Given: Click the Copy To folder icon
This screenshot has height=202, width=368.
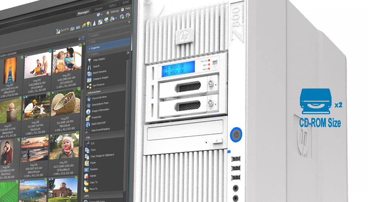Looking at the screenshot, I should 86,183.
